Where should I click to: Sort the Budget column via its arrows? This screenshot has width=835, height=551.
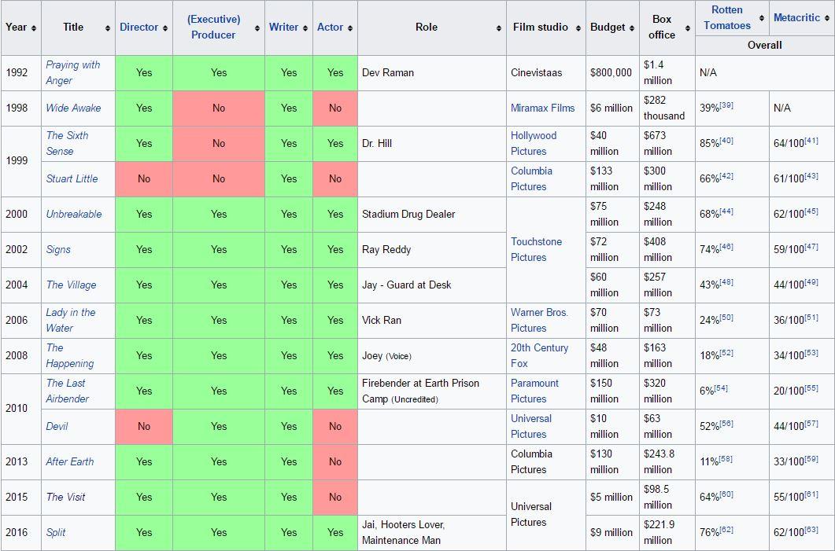coord(632,28)
